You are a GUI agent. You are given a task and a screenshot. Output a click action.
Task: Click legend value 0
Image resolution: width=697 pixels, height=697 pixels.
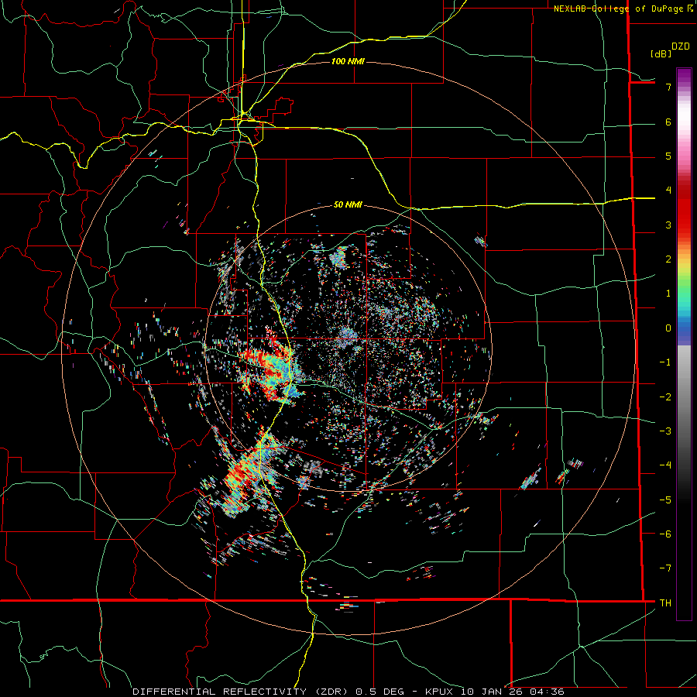668,328
